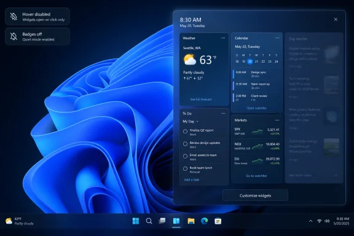
Task: Select day 19 in the calendar week
Action: pyautogui.click(x=243, y=61)
